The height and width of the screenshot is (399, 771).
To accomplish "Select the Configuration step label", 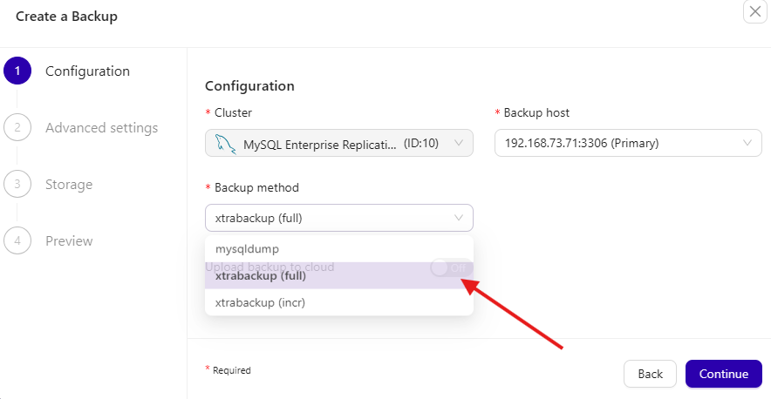I will pos(87,71).
